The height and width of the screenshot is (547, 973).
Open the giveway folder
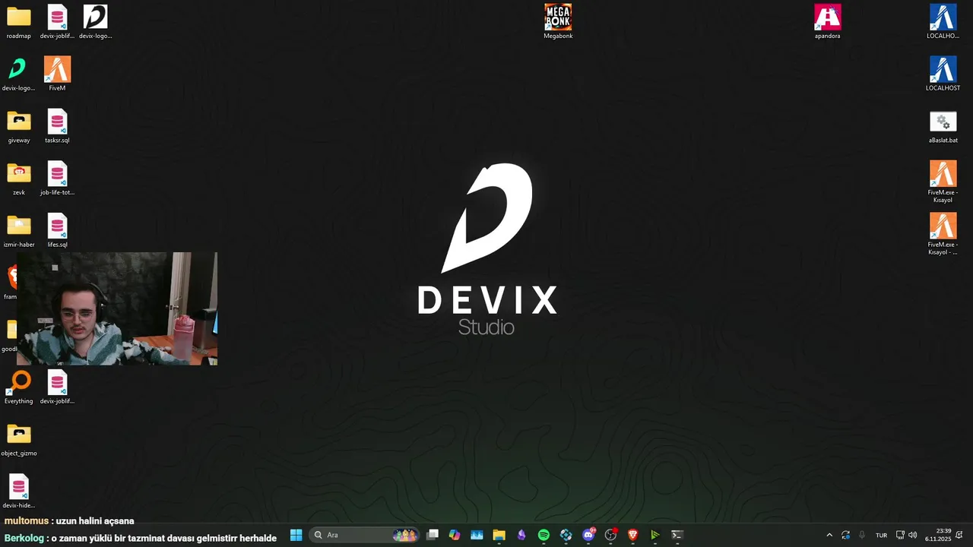pyautogui.click(x=19, y=127)
